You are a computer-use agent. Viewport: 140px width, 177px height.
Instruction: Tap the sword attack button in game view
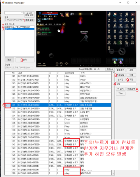click(x=122, y=51)
